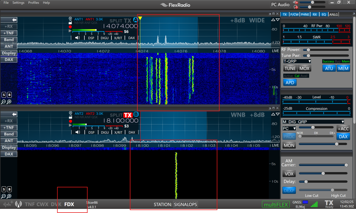Click the MOX button
The height and width of the screenshot is (213, 356).
pyautogui.click(x=304, y=68)
